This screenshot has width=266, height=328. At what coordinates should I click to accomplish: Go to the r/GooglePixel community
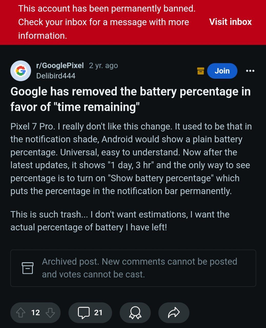coord(60,66)
